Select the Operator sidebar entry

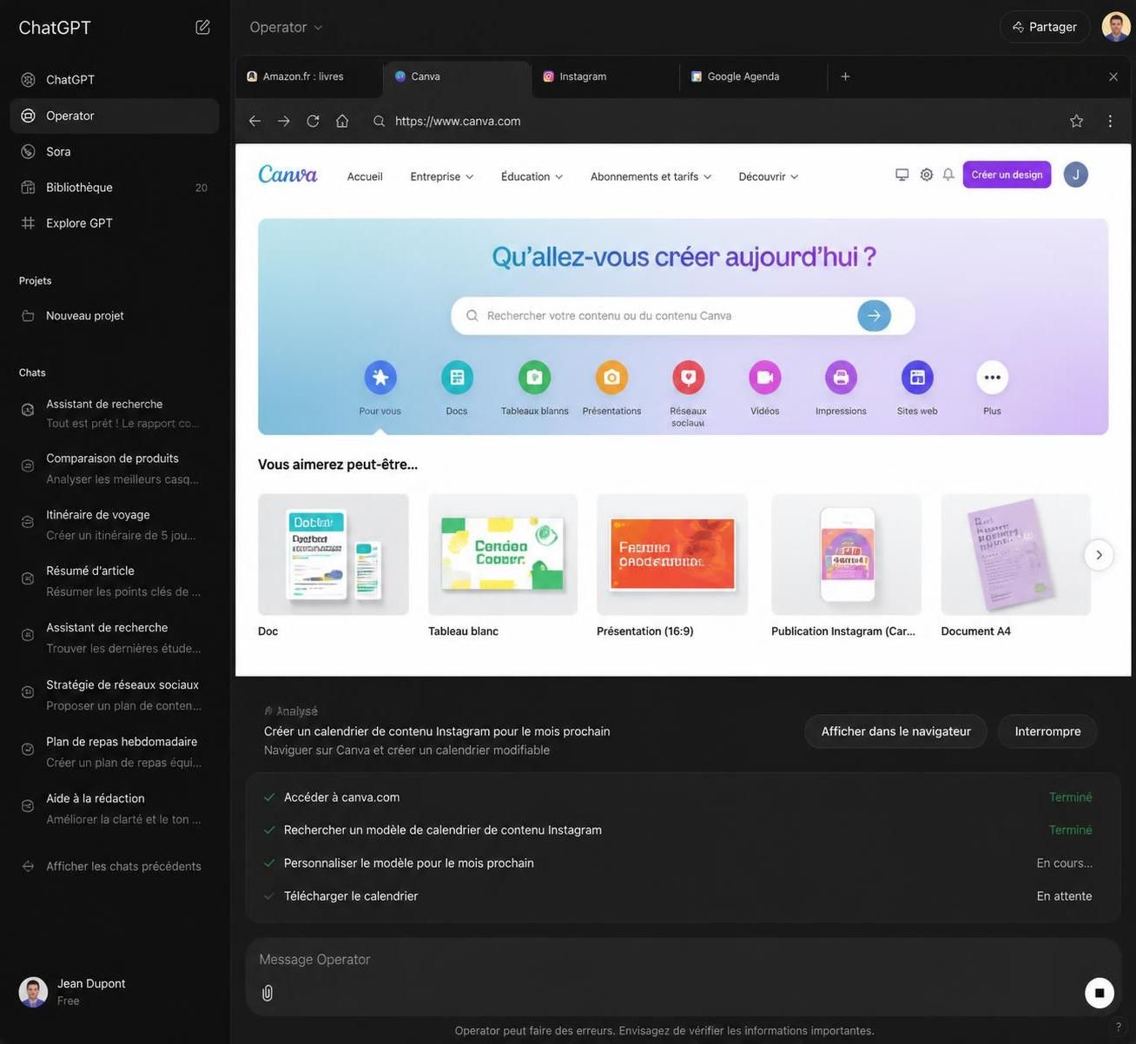coord(114,116)
